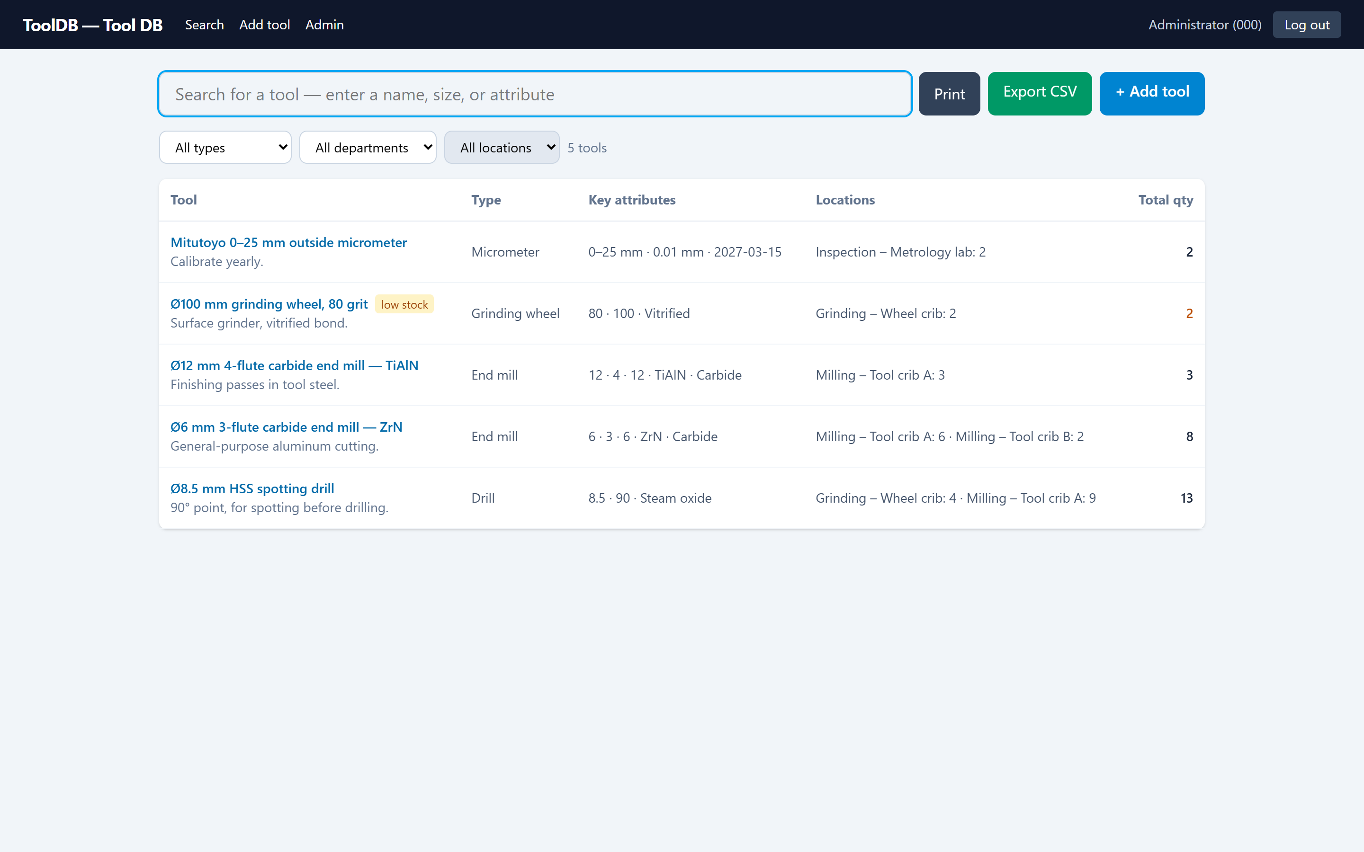Screen dimensions: 1364x852
Task: Focus the tool search input field
Action: point(535,94)
